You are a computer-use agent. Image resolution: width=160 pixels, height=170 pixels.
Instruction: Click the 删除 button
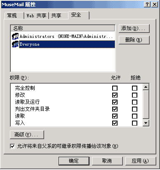pyautogui.click(x=134, y=40)
